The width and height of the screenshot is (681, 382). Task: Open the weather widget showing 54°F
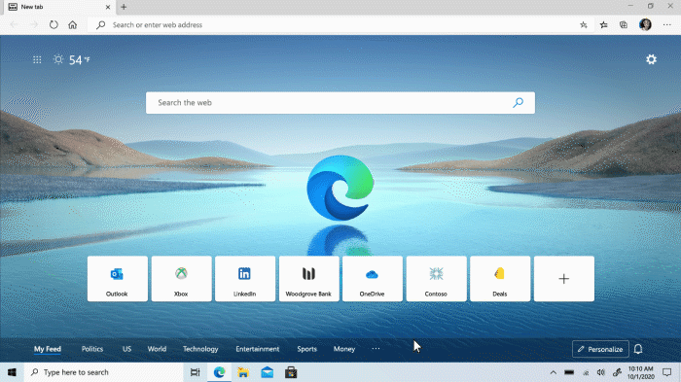coord(71,59)
